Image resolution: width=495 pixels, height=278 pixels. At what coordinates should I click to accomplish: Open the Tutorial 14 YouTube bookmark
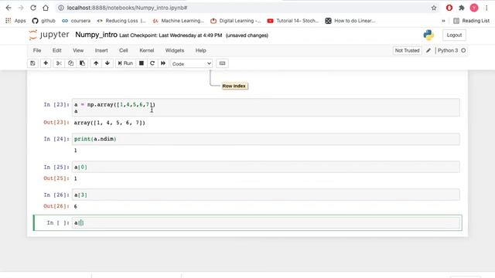[293, 21]
